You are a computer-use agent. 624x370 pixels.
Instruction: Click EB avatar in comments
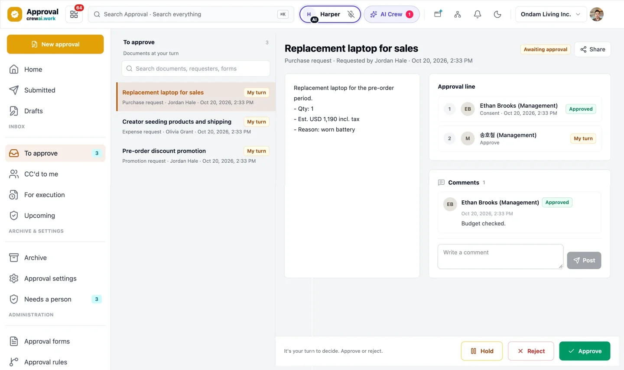(x=450, y=204)
